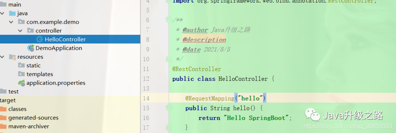This screenshot has width=396, height=133.
Task: Click line number 12 in gutter
Action: click(x=146, y=79)
